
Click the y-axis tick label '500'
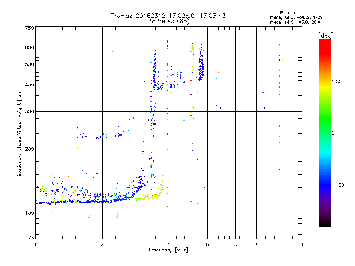tap(29, 64)
